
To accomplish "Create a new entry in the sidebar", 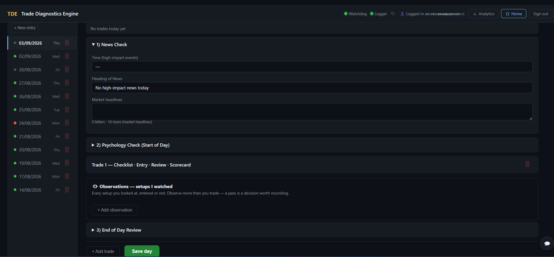I will pos(25,28).
